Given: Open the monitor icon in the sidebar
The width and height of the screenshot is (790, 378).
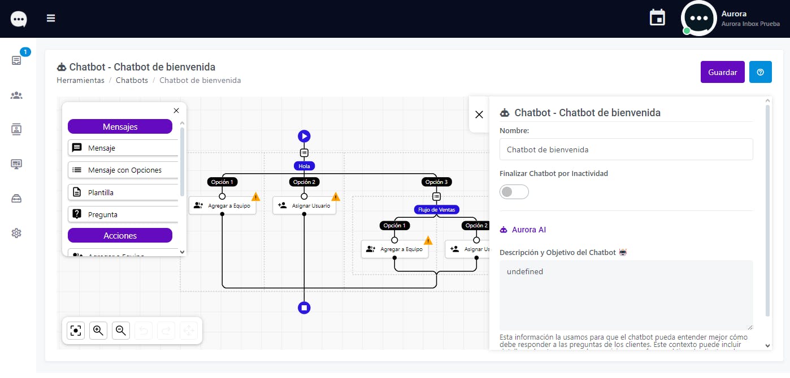Looking at the screenshot, I should pyautogui.click(x=16, y=164).
